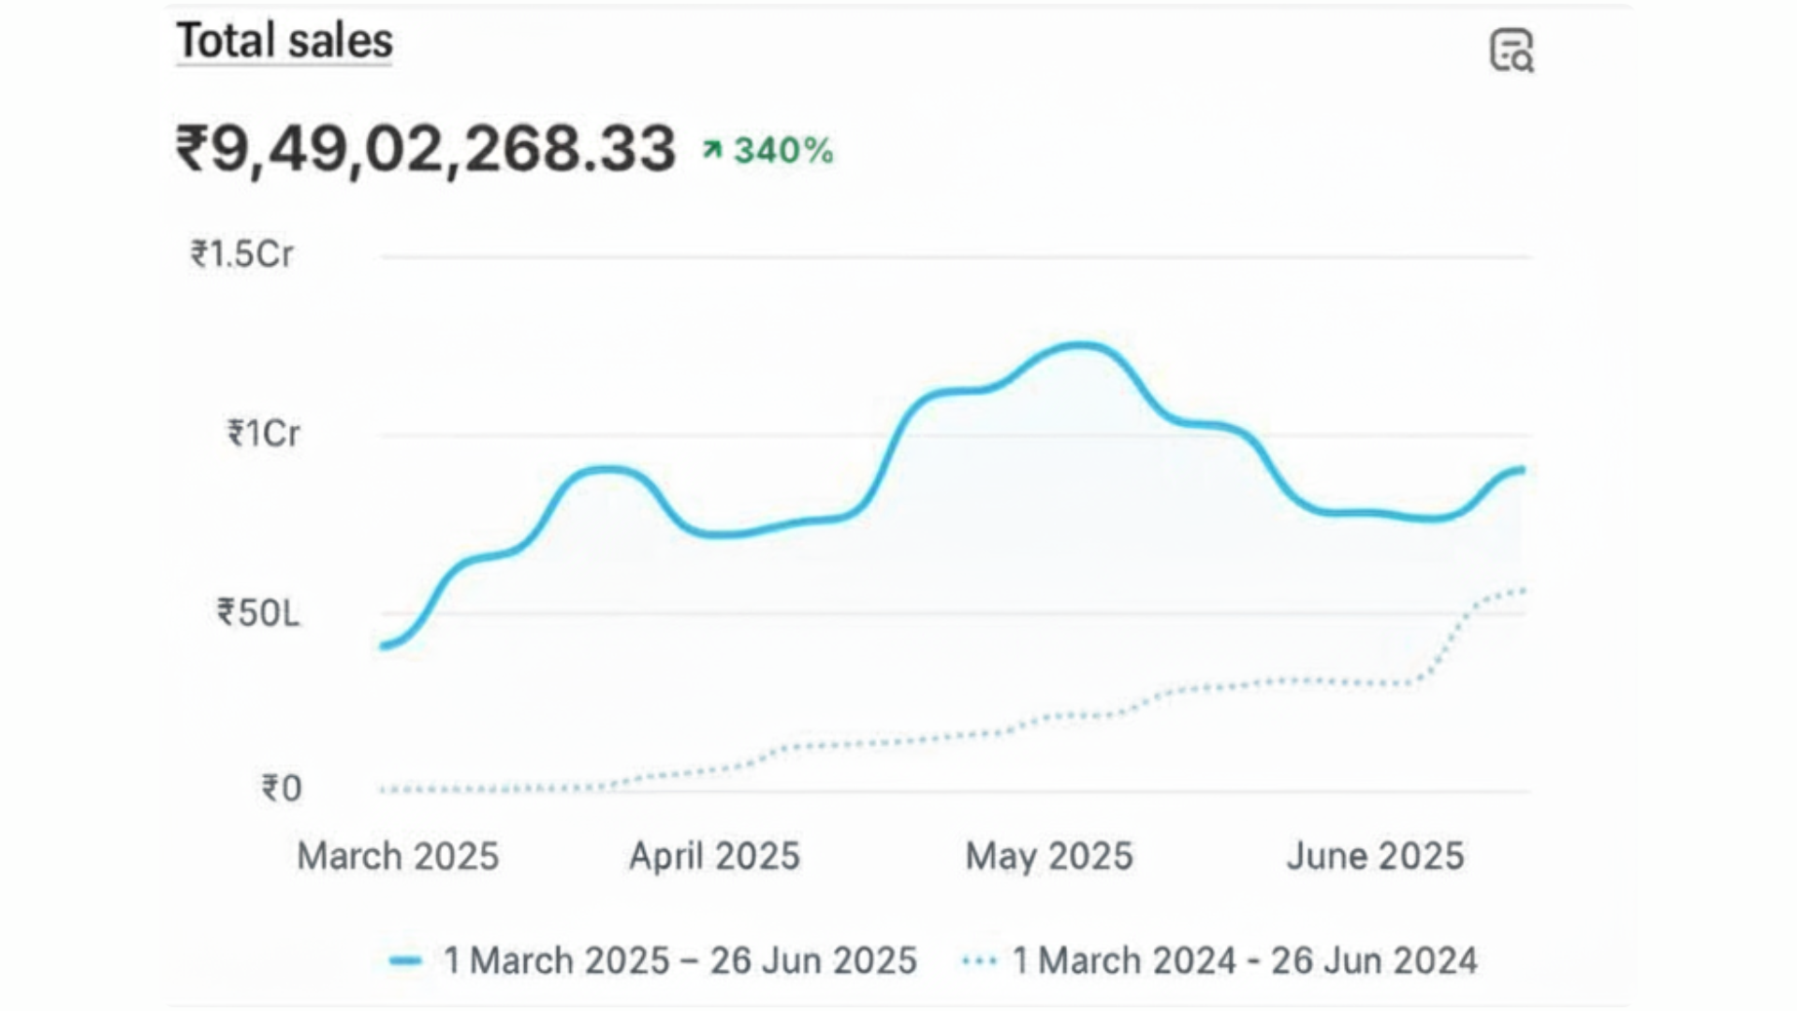Click the ₹0 y-axis label

[281, 788]
